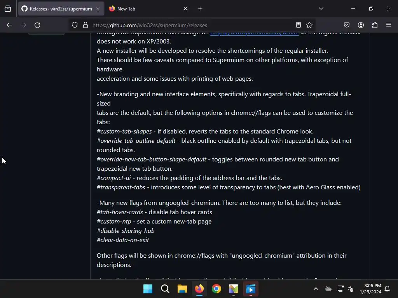398x298 pixels.
Task: Go forward to next page
Action: tap(23, 25)
